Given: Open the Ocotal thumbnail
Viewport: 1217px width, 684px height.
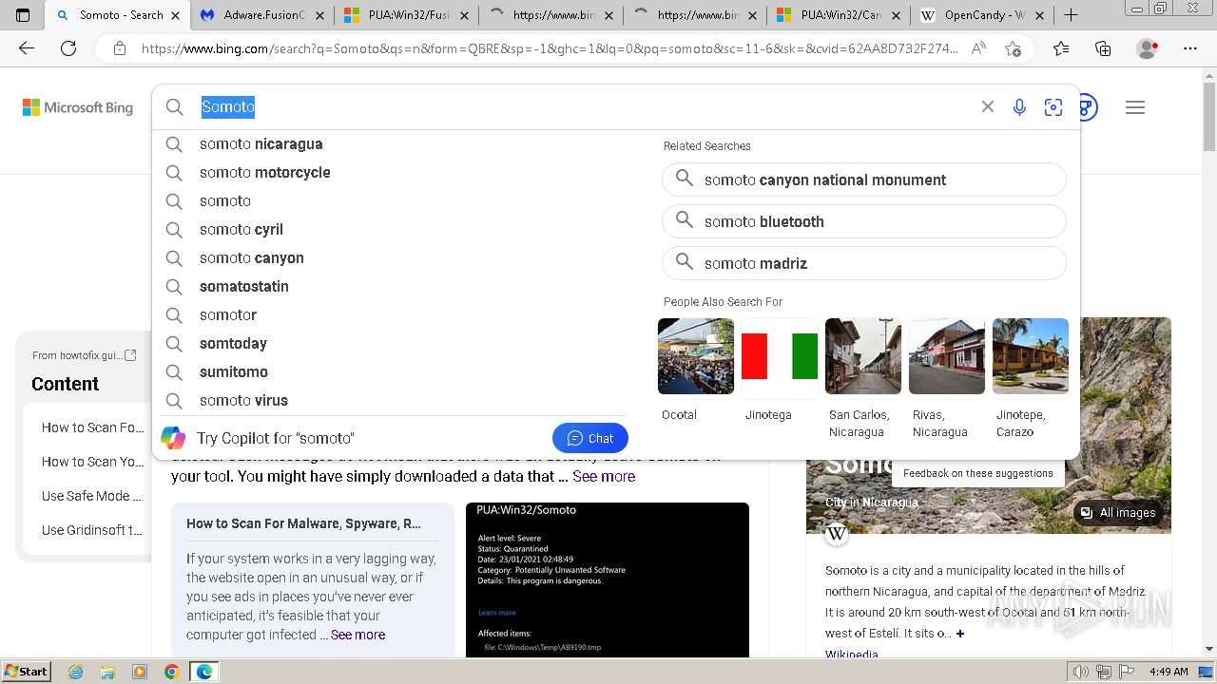Looking at the screenshot, I should 696,356.
